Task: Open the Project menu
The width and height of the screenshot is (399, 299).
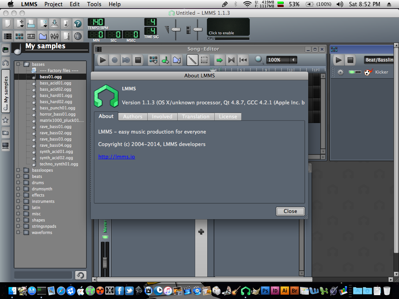Action: pyautogui.click(x=53, y=4)
